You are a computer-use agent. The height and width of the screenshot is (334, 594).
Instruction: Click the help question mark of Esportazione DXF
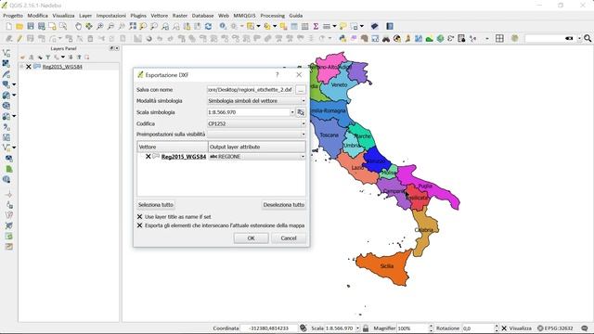click(x=277, y=74)
